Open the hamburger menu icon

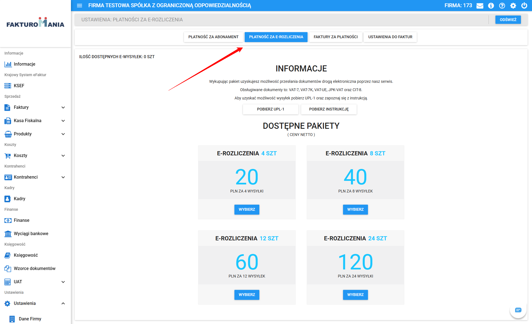click(80, 6)
